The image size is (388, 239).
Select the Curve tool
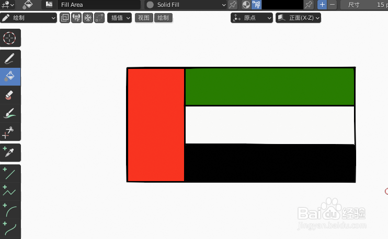pyautogui.click(x=10, y=228)
